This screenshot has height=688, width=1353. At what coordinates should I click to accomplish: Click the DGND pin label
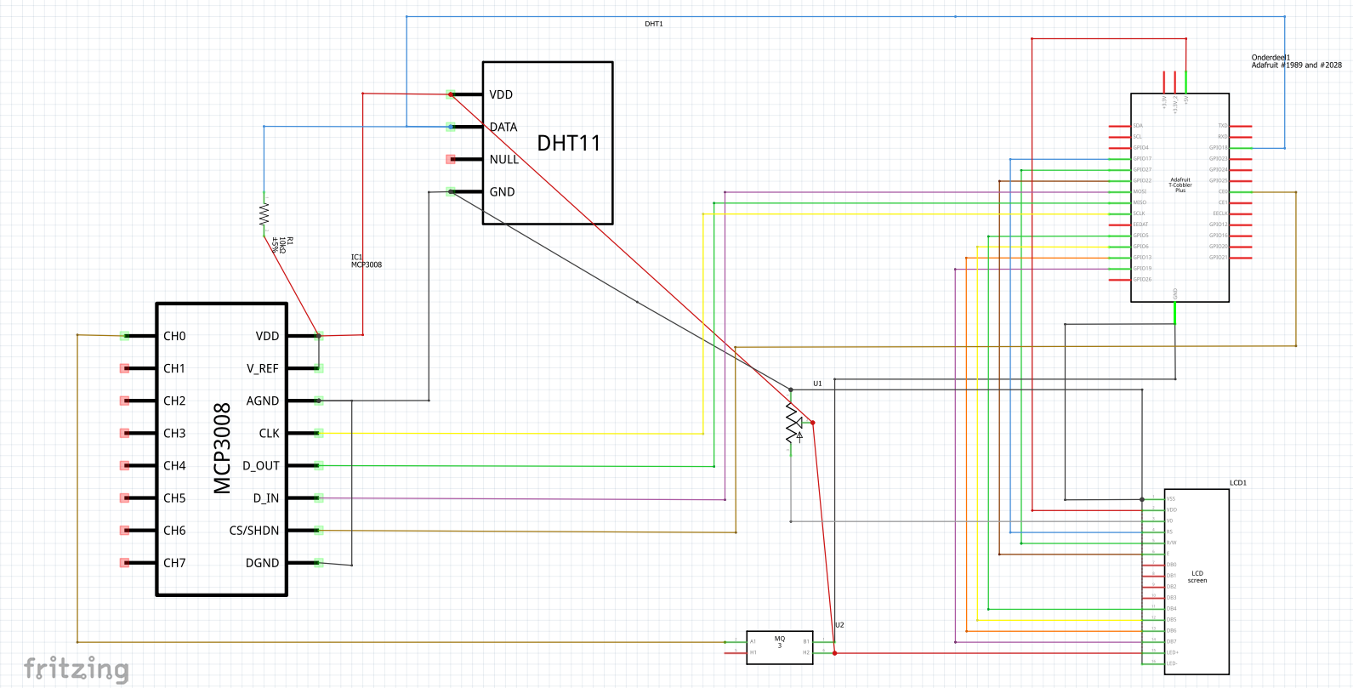click(x=263, y=562)
